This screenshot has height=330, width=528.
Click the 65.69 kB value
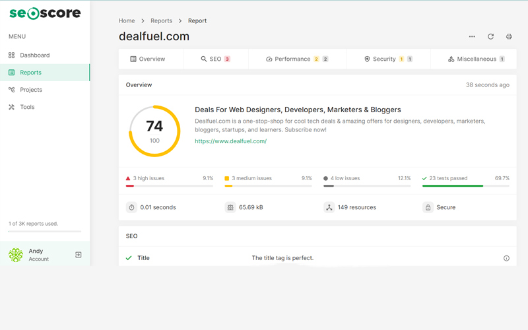(x=251, y=207)
